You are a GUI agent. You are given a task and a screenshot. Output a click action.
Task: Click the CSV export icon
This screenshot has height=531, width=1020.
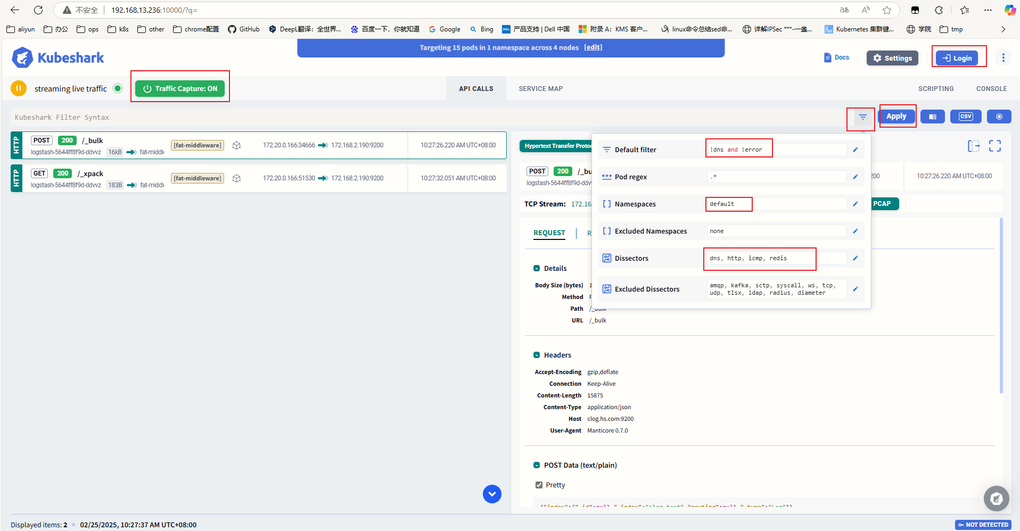[966, 117]
